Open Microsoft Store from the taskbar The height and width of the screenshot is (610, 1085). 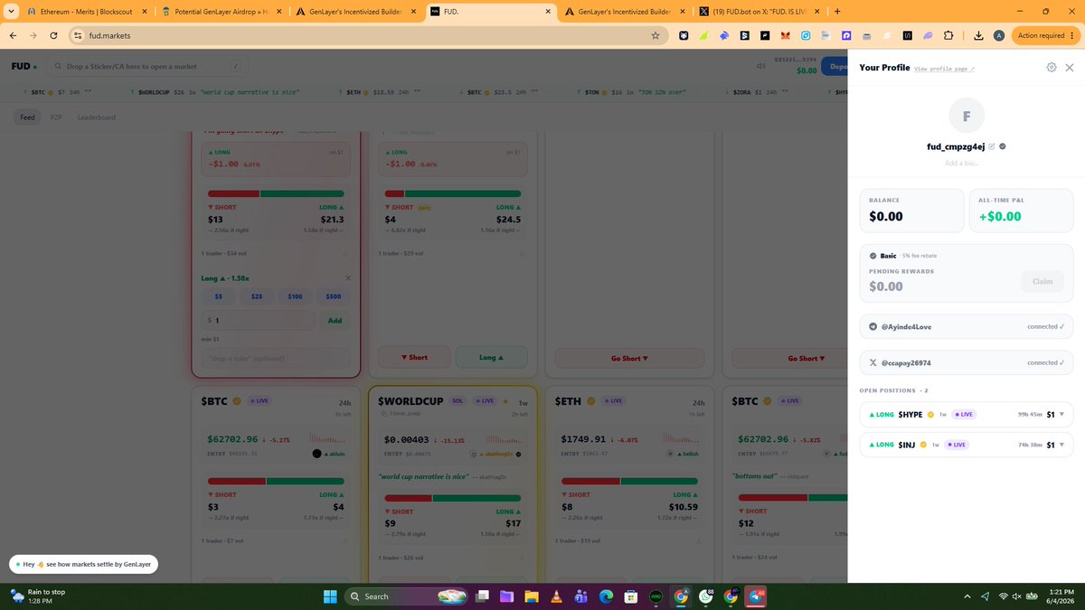[x=630, y=596]
